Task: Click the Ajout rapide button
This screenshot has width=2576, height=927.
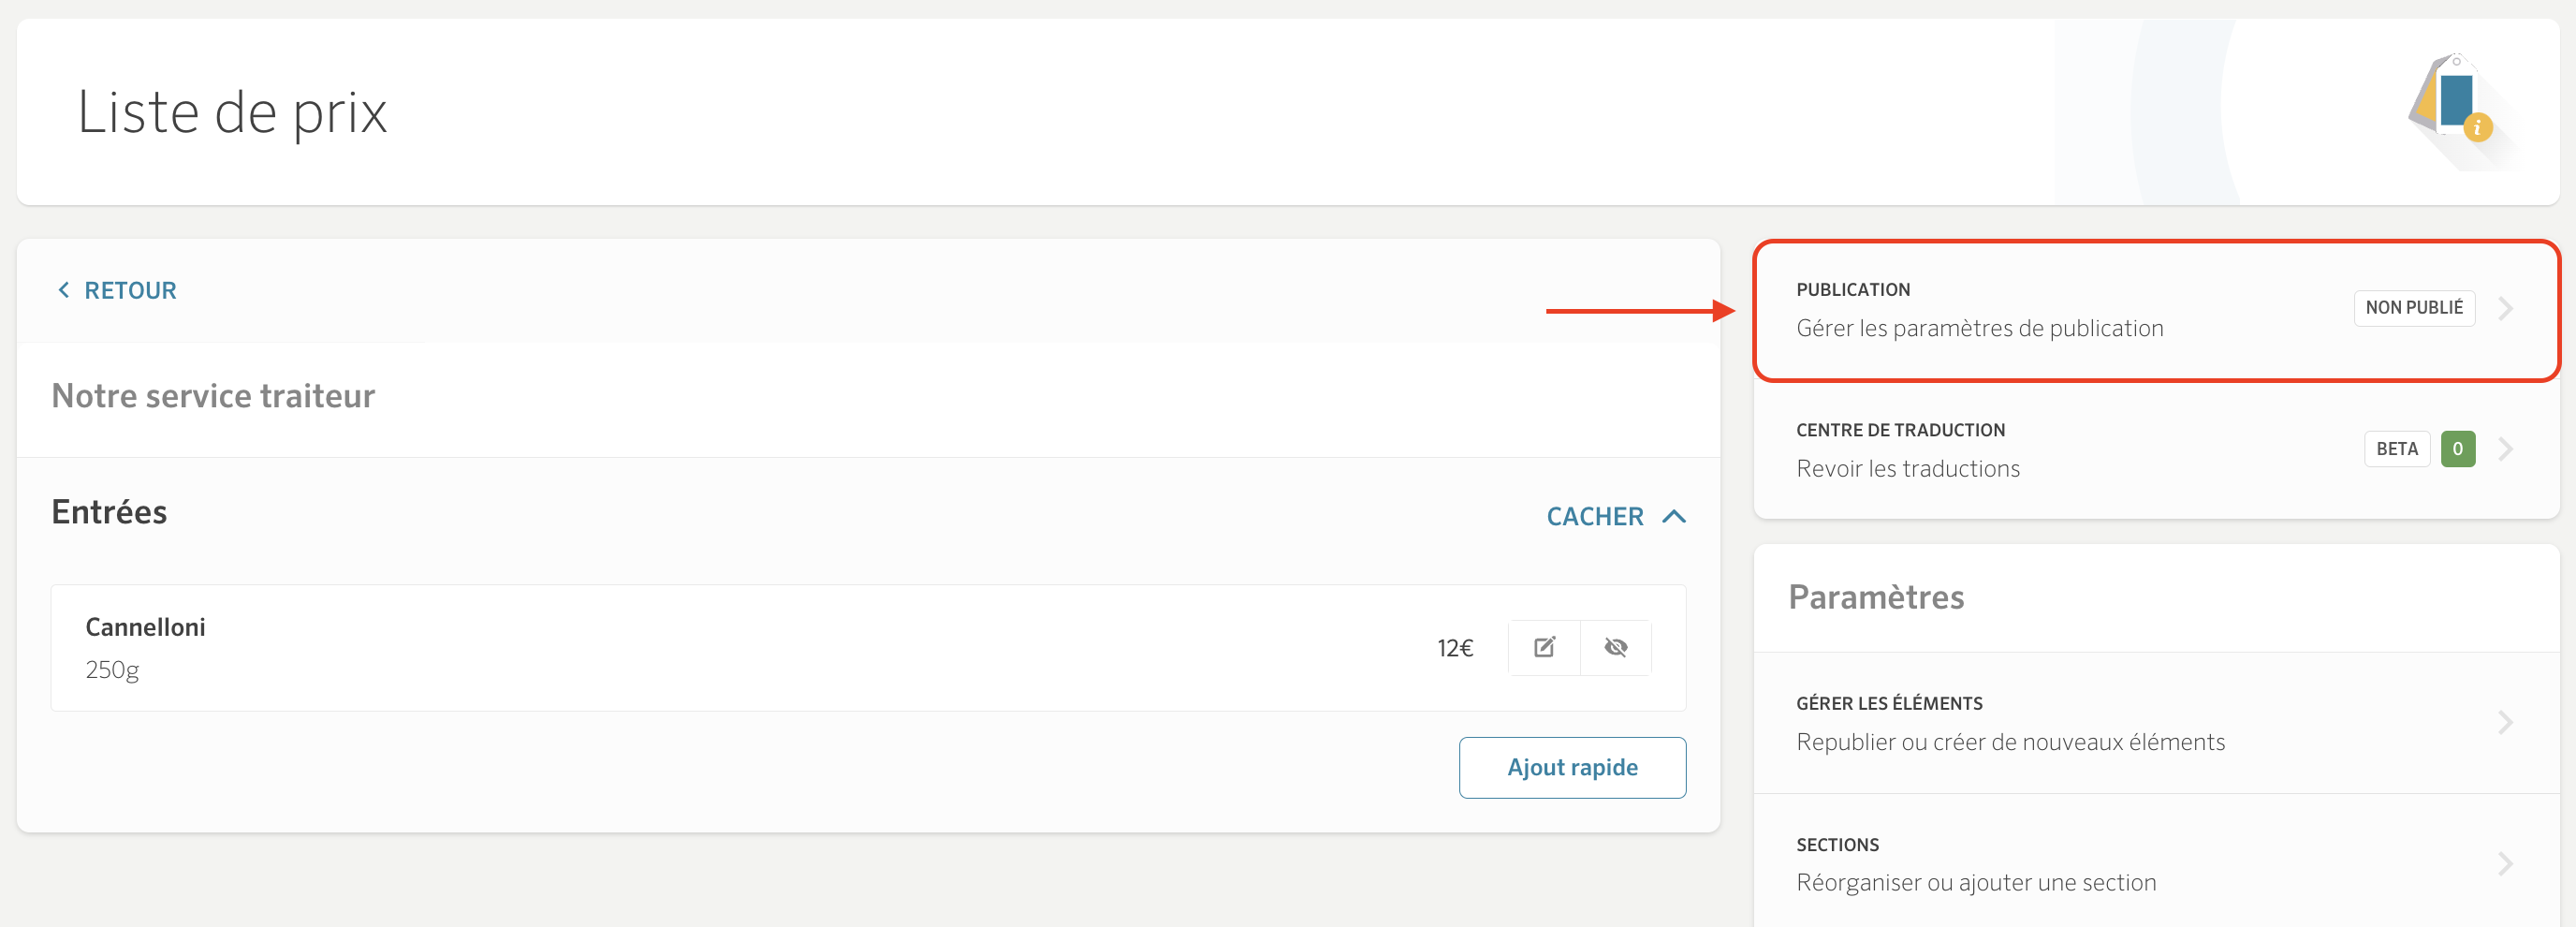Action: pyautogui.click(x=1572, y=767)
